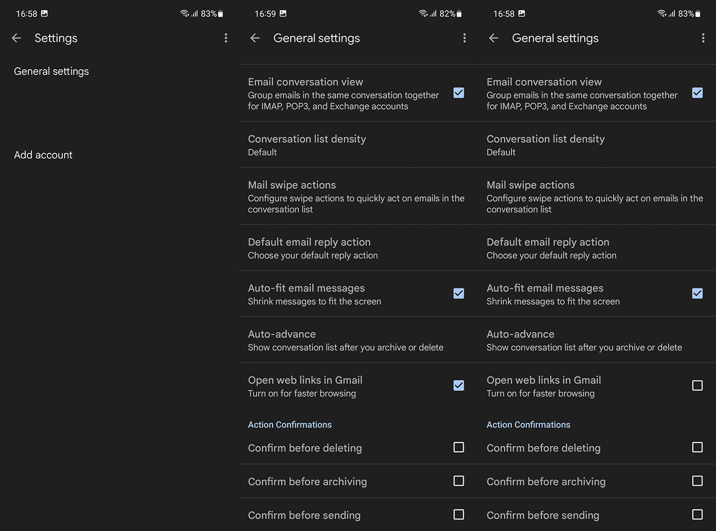Tap back arrow on middle General settings

[x=255, y=38]
